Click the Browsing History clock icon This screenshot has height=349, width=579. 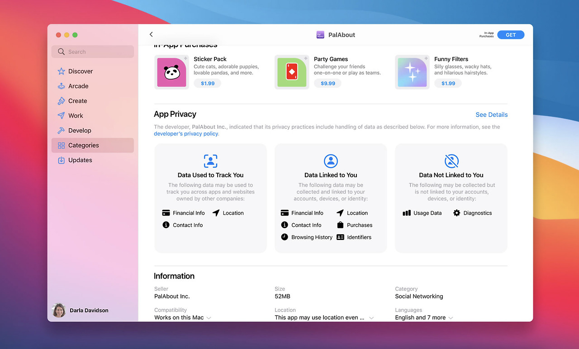[x=285, y=237]
